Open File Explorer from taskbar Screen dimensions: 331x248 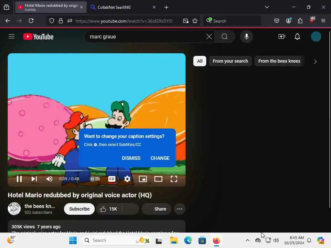174,240
